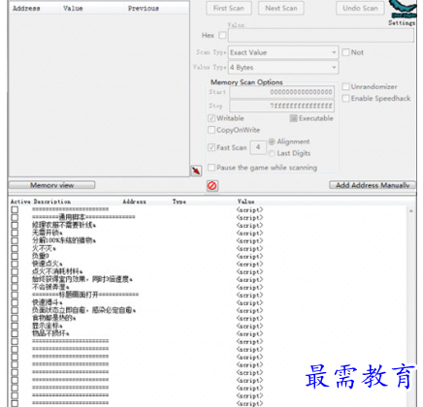Activate the 无需开锁 script checkbox
This screenshot has height=407, width=423.
coord(15,233)
